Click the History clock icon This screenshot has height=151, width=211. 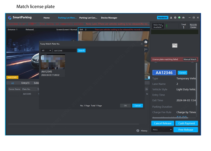click(138, 131)
